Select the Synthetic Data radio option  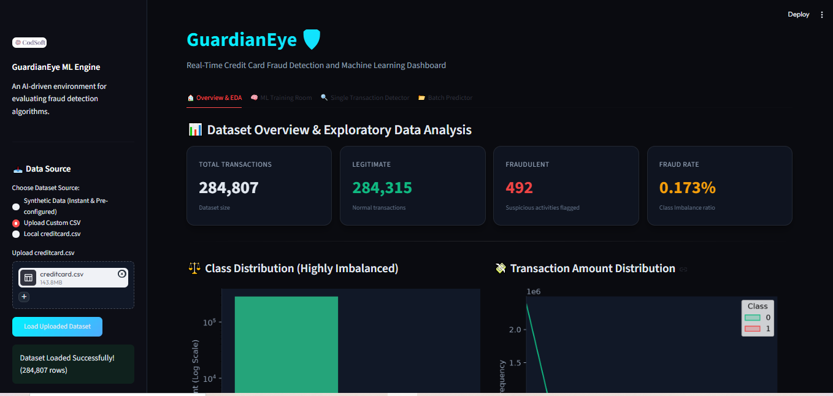click(16, 207)
